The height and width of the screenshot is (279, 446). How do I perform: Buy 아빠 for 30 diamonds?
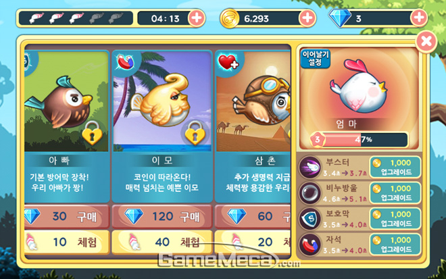coord(66,216)
